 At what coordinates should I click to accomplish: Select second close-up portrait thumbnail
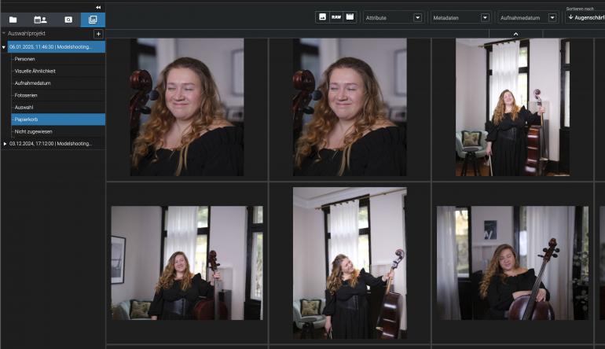tap(350, 107)
